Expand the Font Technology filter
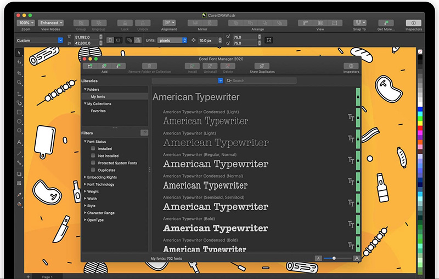439x279 pixels. 85,184
